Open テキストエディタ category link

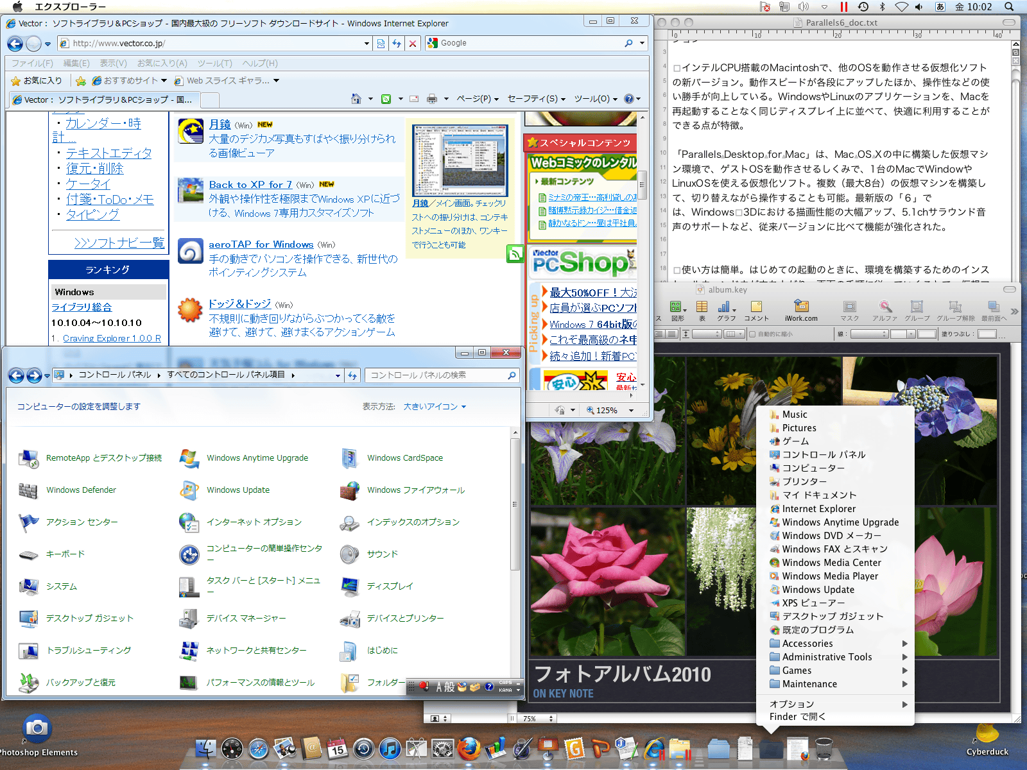(109, 153)
